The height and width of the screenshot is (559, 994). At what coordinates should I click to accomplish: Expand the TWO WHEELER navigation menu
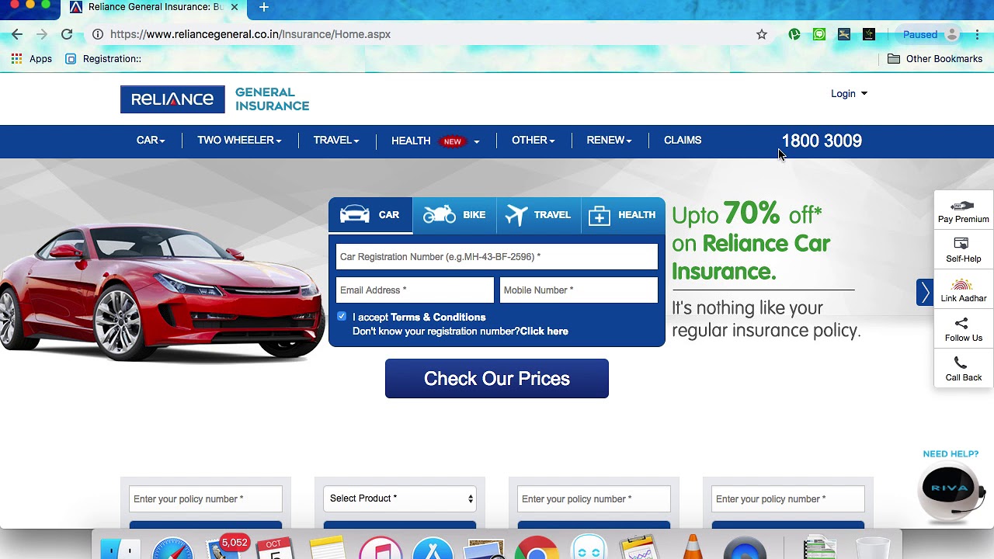[239, 141]
